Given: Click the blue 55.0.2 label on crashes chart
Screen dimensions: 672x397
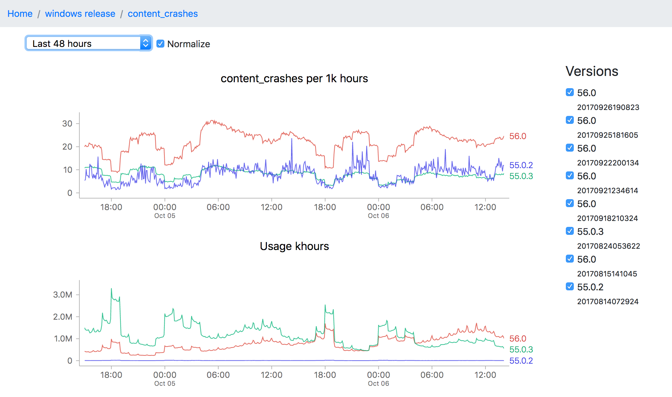Looking at the screenshot, I should click(x=521, y=165).
